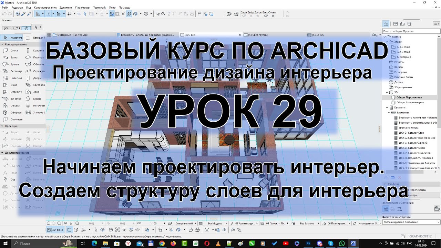Activate the Указатель (Arrow) tool
This screenshot has width=441, height=248.
tap(12, 38)
